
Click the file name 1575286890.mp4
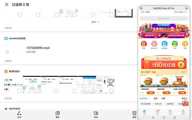(38, 48)
